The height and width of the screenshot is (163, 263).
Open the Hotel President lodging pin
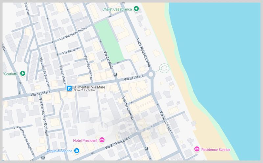(102, 140)
